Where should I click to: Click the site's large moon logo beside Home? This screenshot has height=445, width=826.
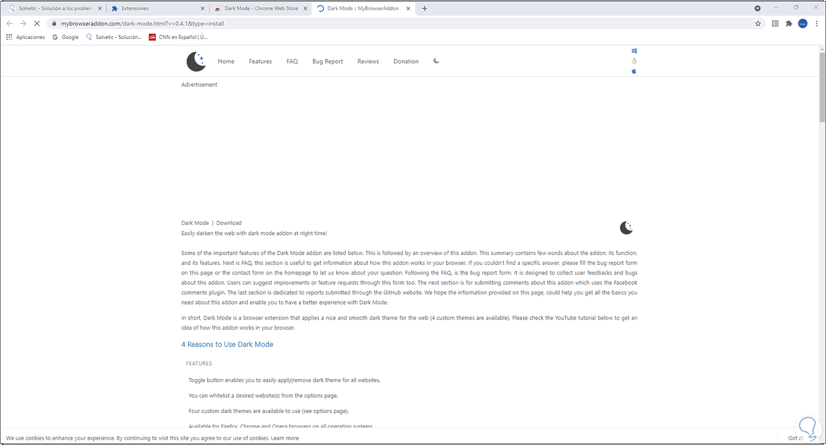[x=195, y=62]
